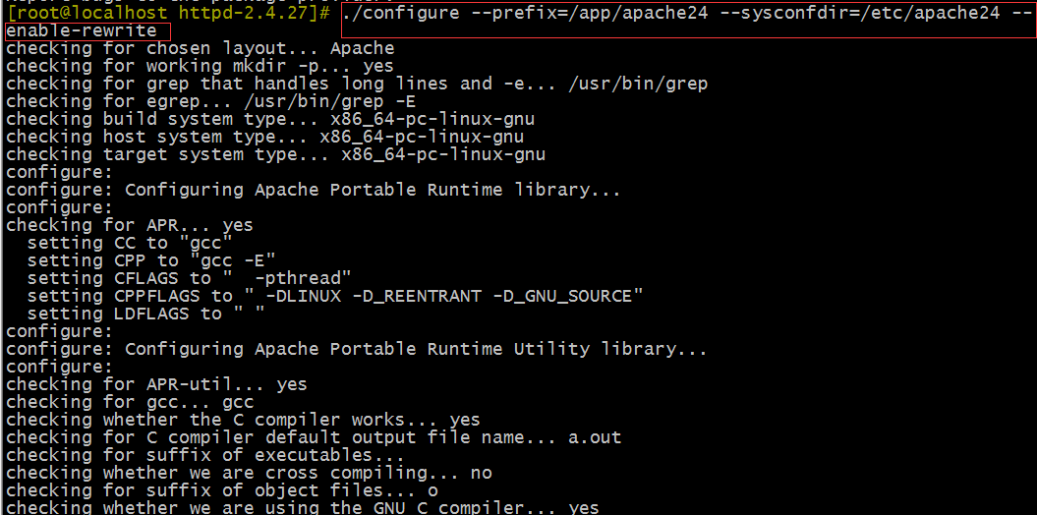Click 'checking for suffix of object files... o' line
The width and height of the screenshot is (1037, 515).
[221, 491]
